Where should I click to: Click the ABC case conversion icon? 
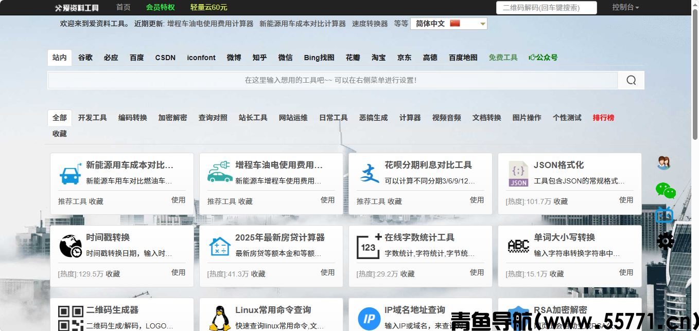coord(518,246)
